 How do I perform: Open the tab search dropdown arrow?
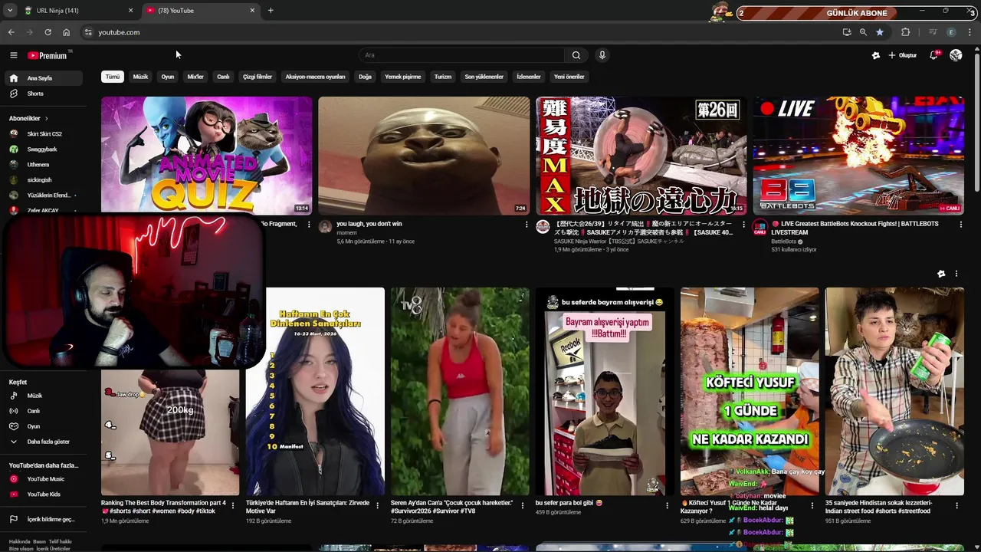pos(11,11)
